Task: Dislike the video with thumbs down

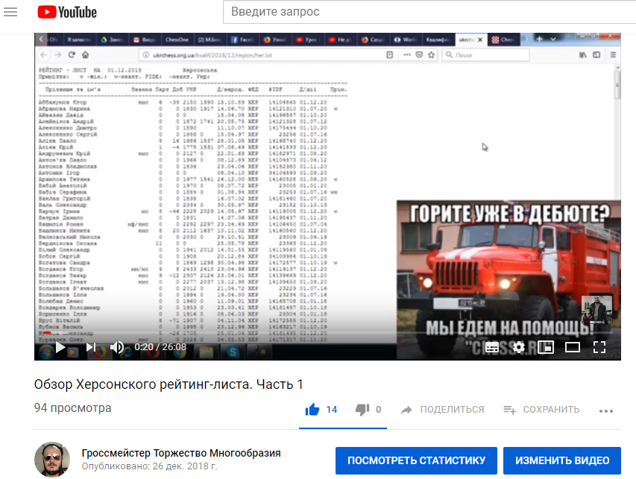Action: click(362, 409)
